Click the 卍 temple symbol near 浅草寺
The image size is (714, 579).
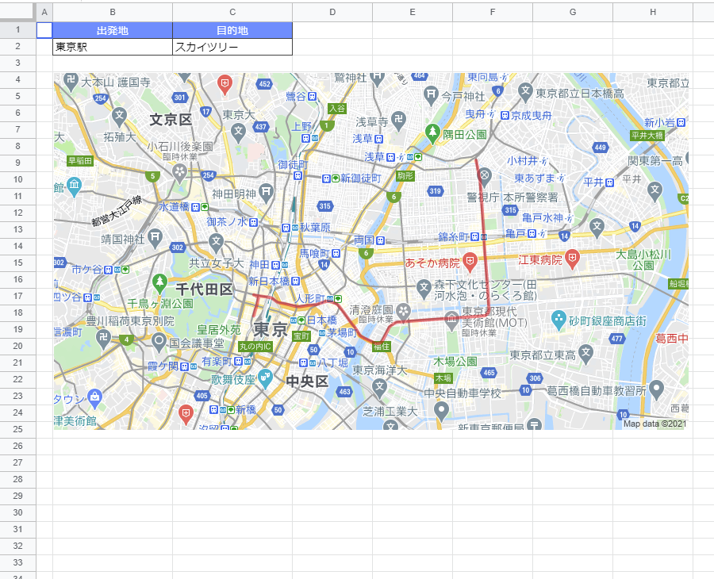[x=398, y=120]
